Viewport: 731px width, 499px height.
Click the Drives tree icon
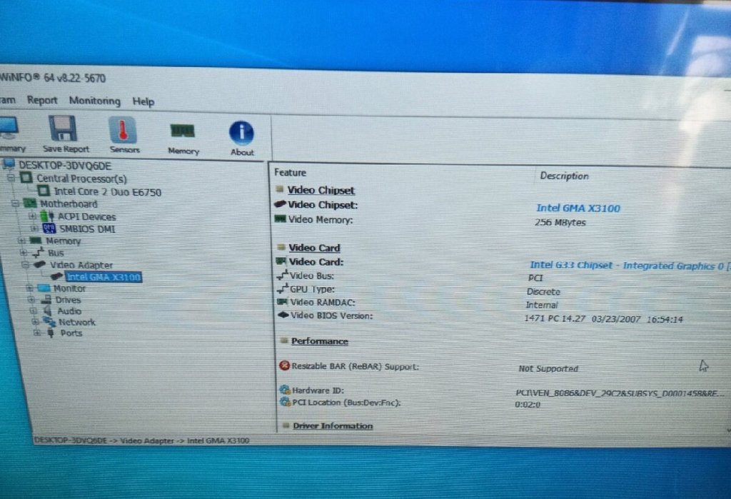(46, 299)
